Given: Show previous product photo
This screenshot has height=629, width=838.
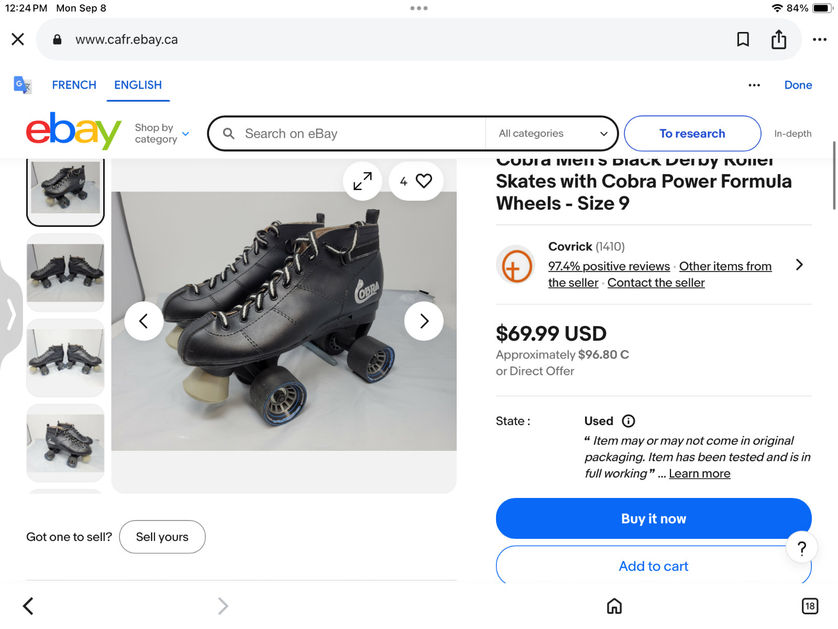Looking at the screenshot, I should (144, 321).
